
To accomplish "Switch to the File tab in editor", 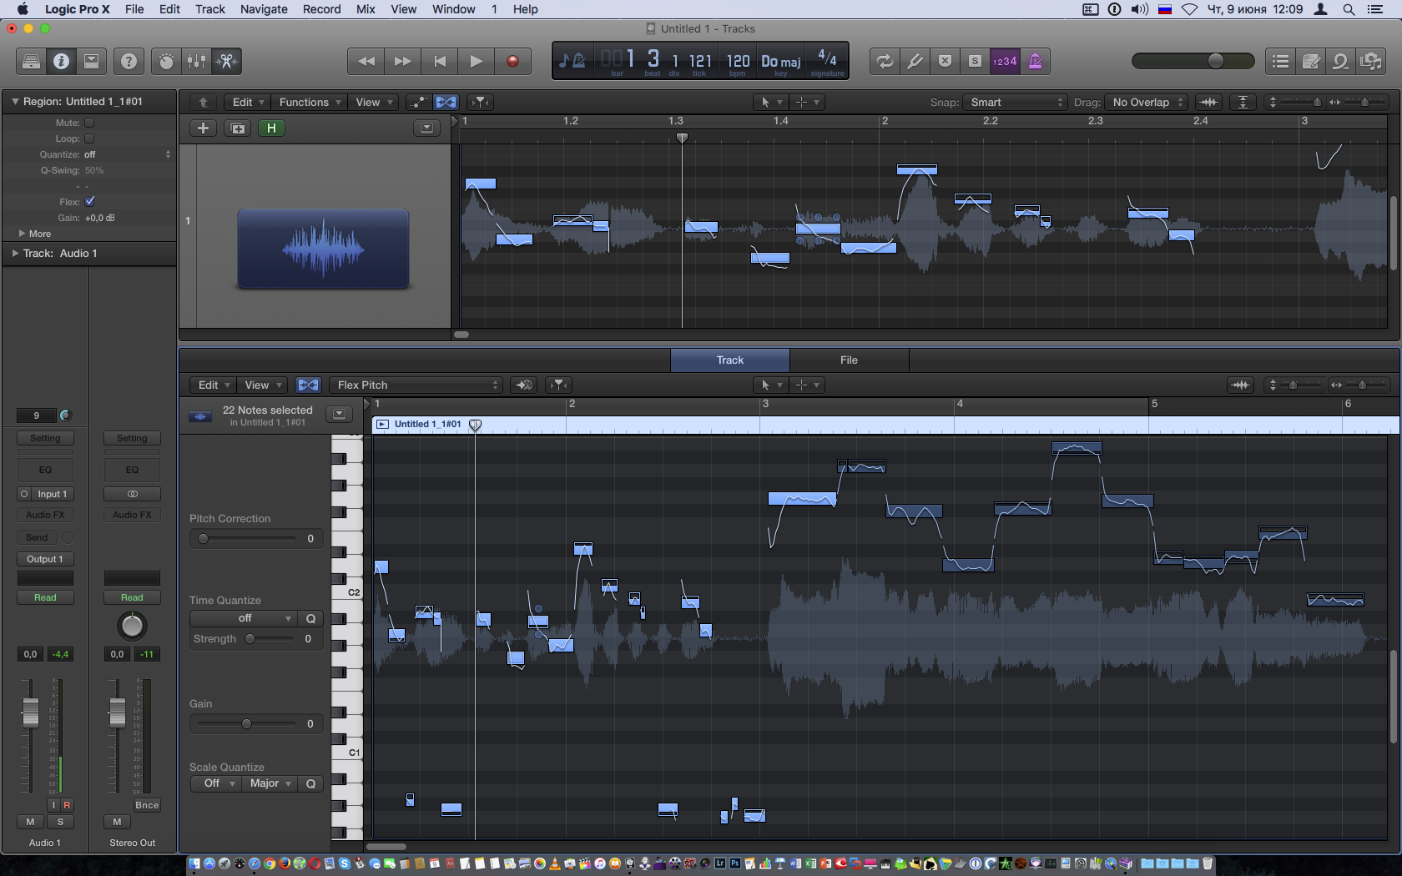I will [849, 360].
